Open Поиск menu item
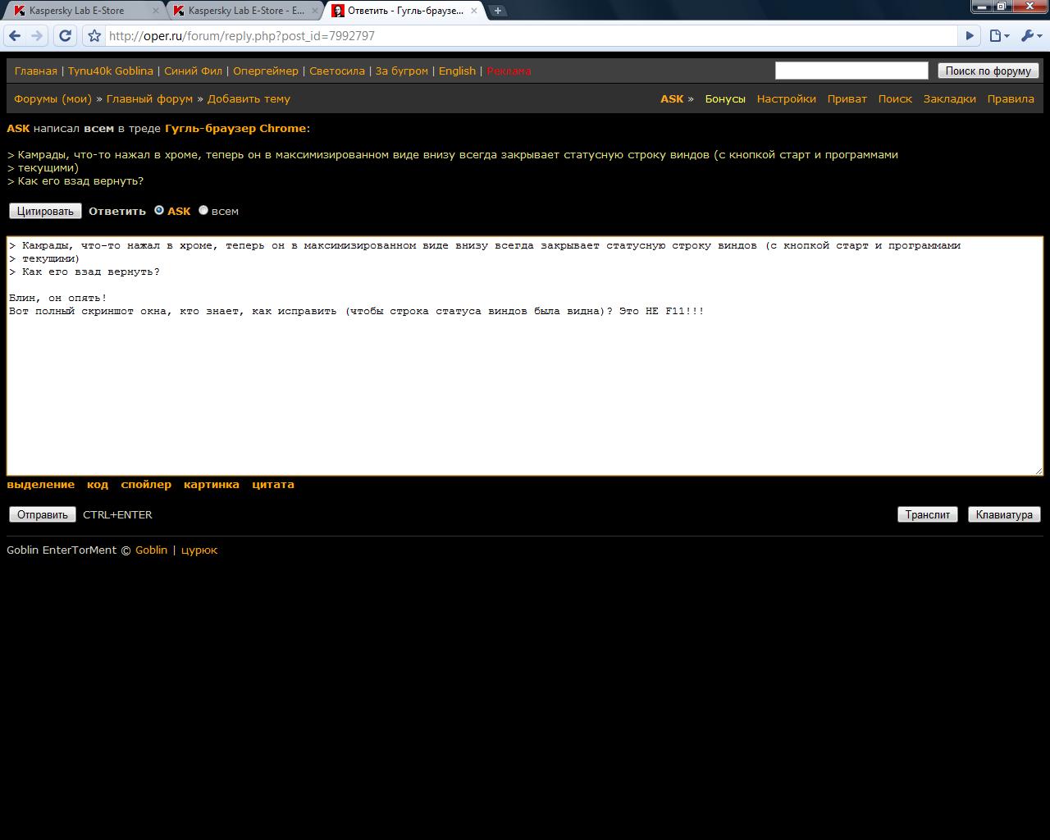This screenshot has height=840, width=1050. [x=895, y=98]
